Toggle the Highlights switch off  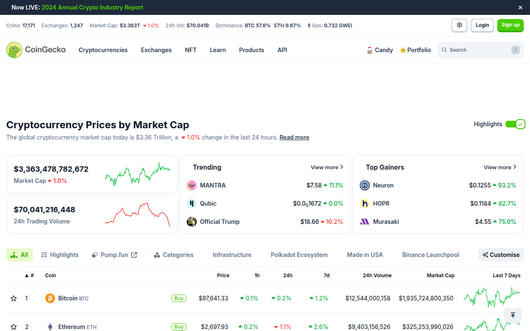pyautogui.click(x=515, y=124)
